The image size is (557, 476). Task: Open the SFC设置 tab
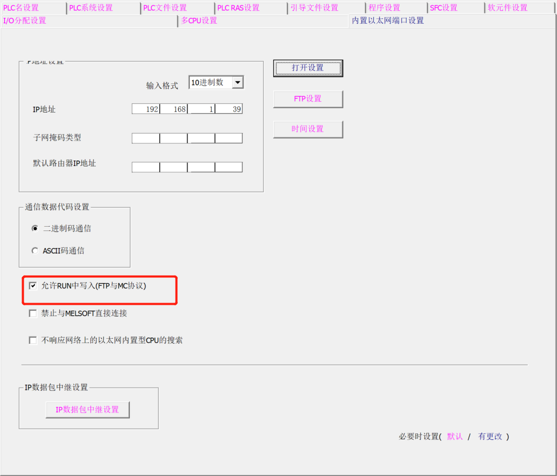coord(444,8)
